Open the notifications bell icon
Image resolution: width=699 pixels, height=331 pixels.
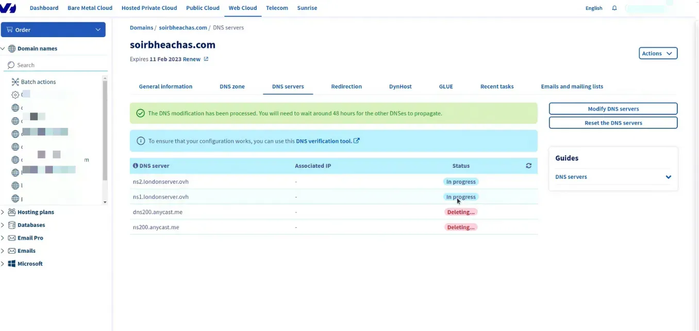click(614, 8)
